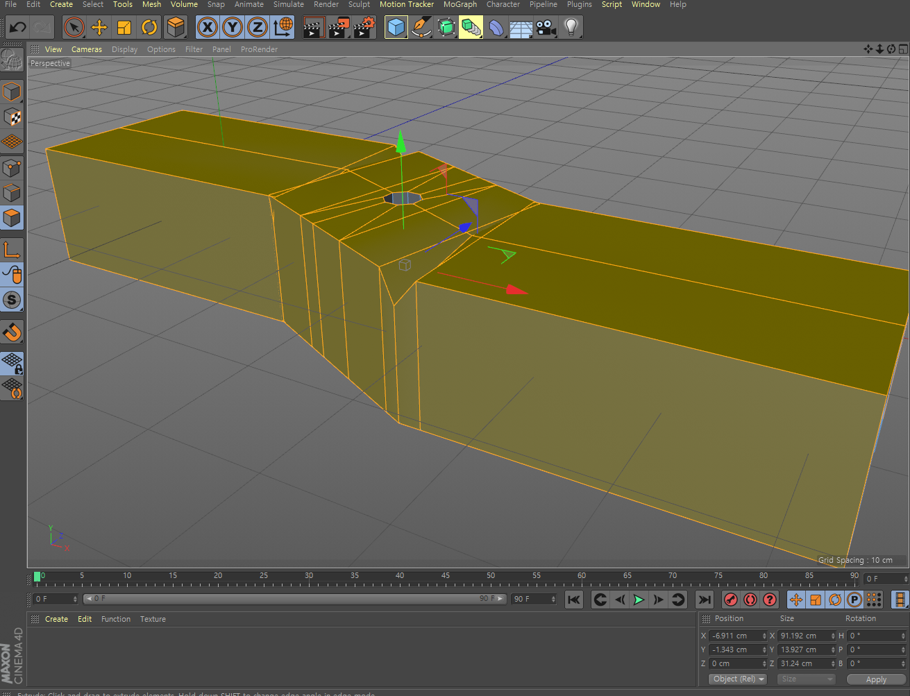
Task: Toggle Autokeying red button
Action: point(750,600)
